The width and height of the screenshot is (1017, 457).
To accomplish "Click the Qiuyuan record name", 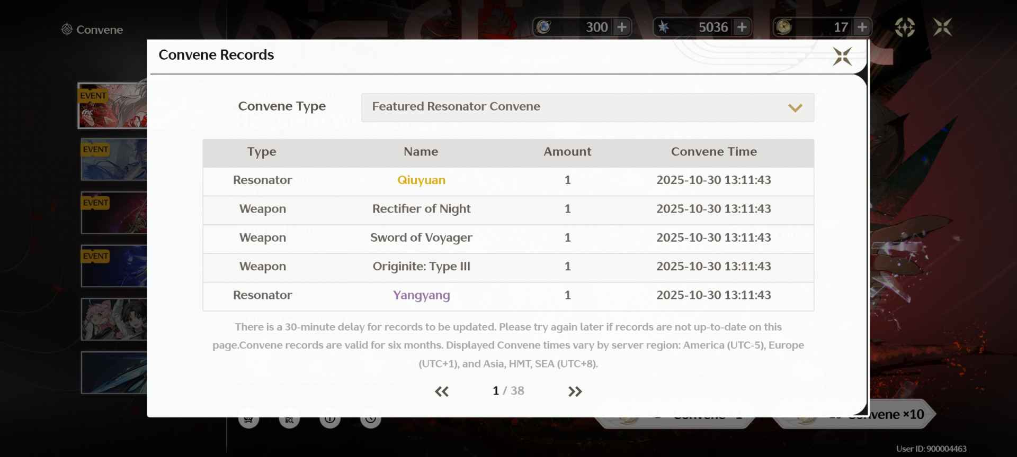I will 421,180.
